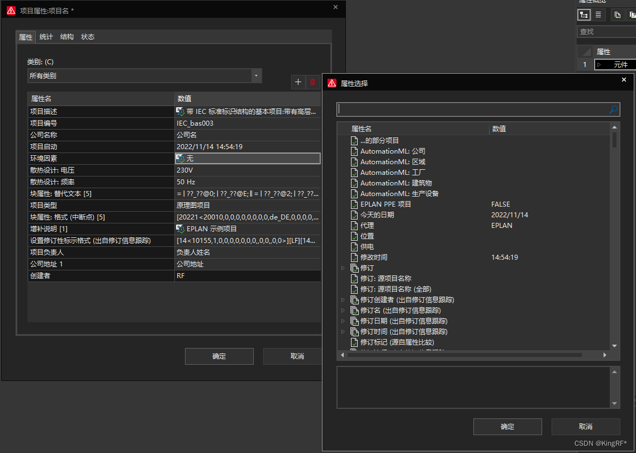Image resolution: width=636 pixels, height=453 pixels.
Task: Open the 类别 dropdown showing 所有类别
Action: [144, 76]
